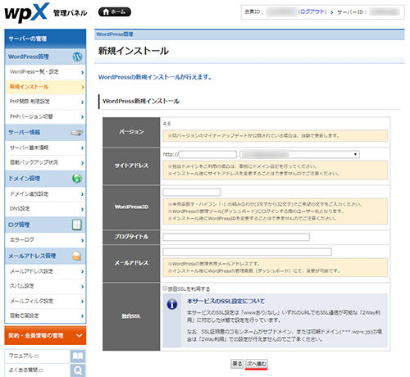
Task: Enable 独自SSLを利用する checkbox
Action: pyautogui.click(x=165, y=288)
